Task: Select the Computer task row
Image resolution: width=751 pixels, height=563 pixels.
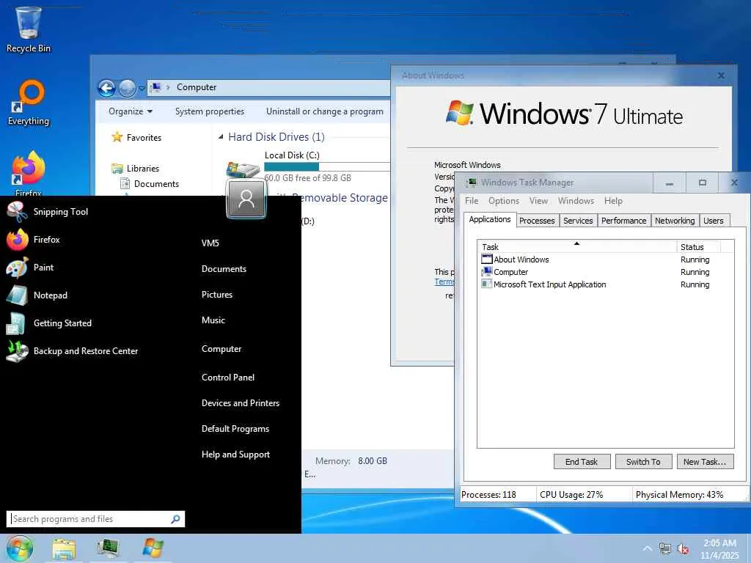Action: (605, 272)
